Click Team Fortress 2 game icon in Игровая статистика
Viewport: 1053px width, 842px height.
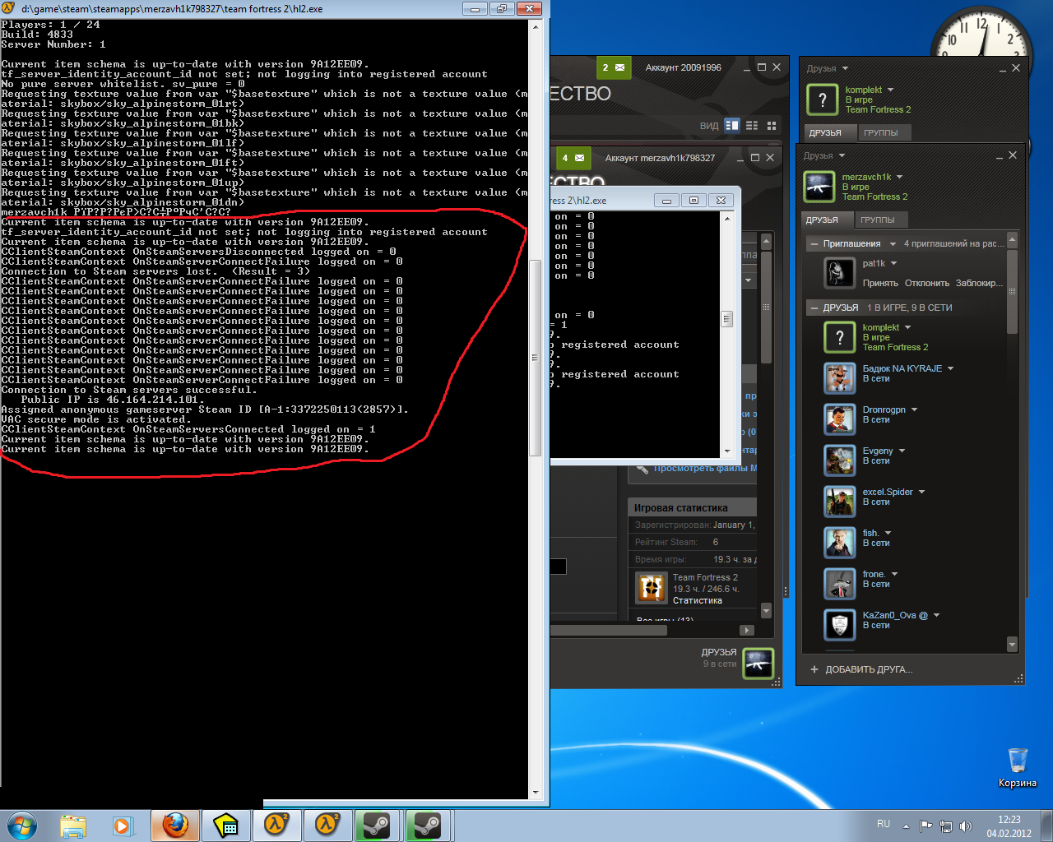point(652,588)
